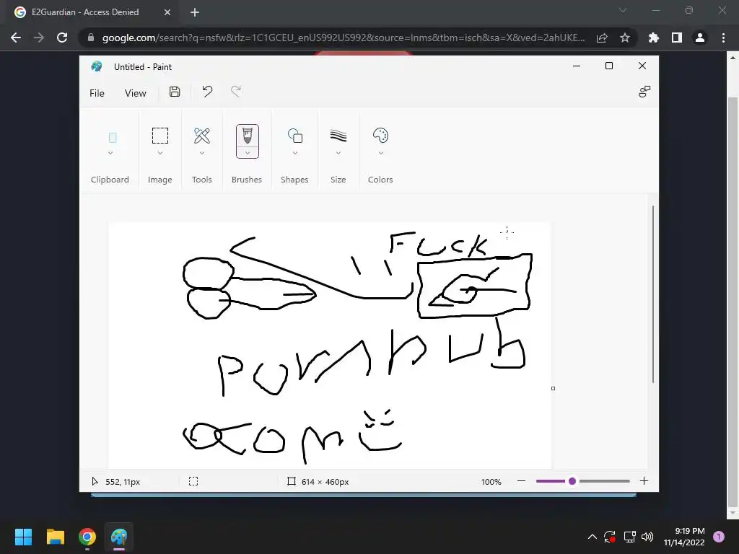Open the clock showing 9:19 PM
Viewport: 739px width, 554px height.
click(x=684, y=537)
